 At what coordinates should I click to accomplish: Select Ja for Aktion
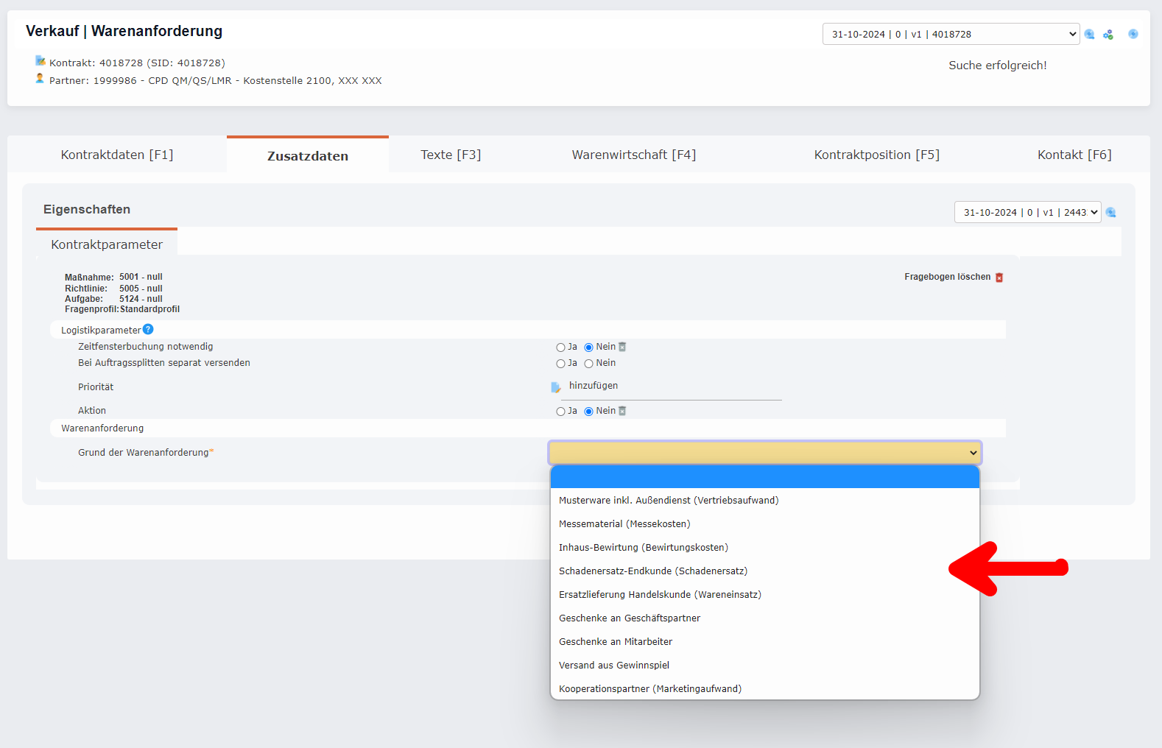(561, 412)
